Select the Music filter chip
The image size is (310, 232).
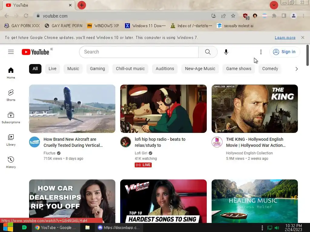[73, 69]
